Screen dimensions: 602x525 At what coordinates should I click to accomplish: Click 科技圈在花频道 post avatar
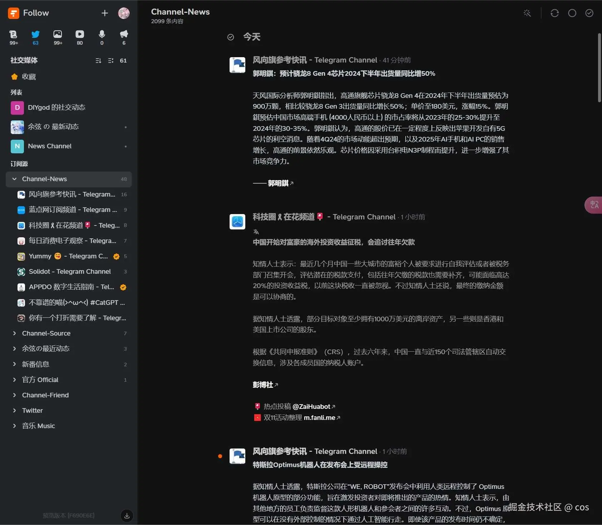[237, 222]
